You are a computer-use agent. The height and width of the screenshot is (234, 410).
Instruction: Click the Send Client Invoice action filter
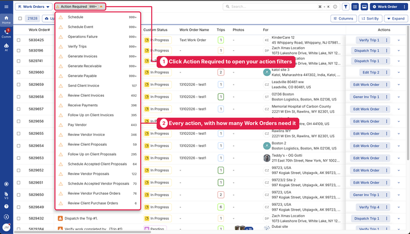pos(98,86)
